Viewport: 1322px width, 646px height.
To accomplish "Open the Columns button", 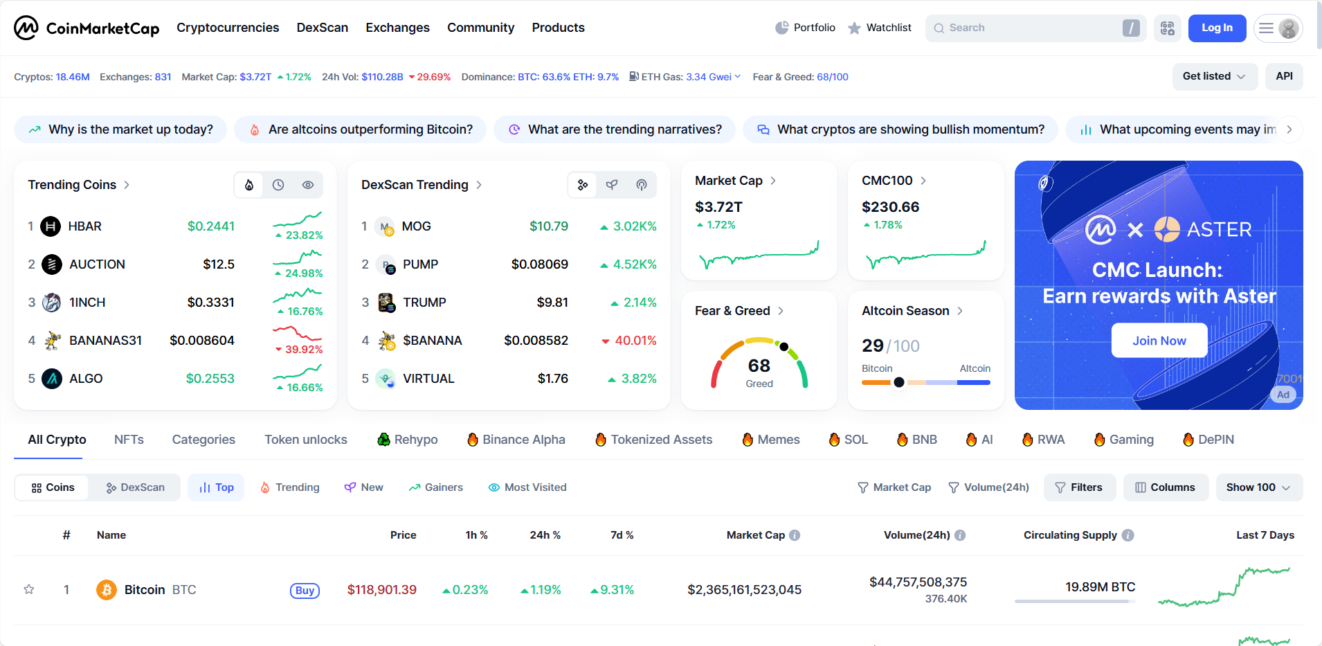I will click(1166, 487).
